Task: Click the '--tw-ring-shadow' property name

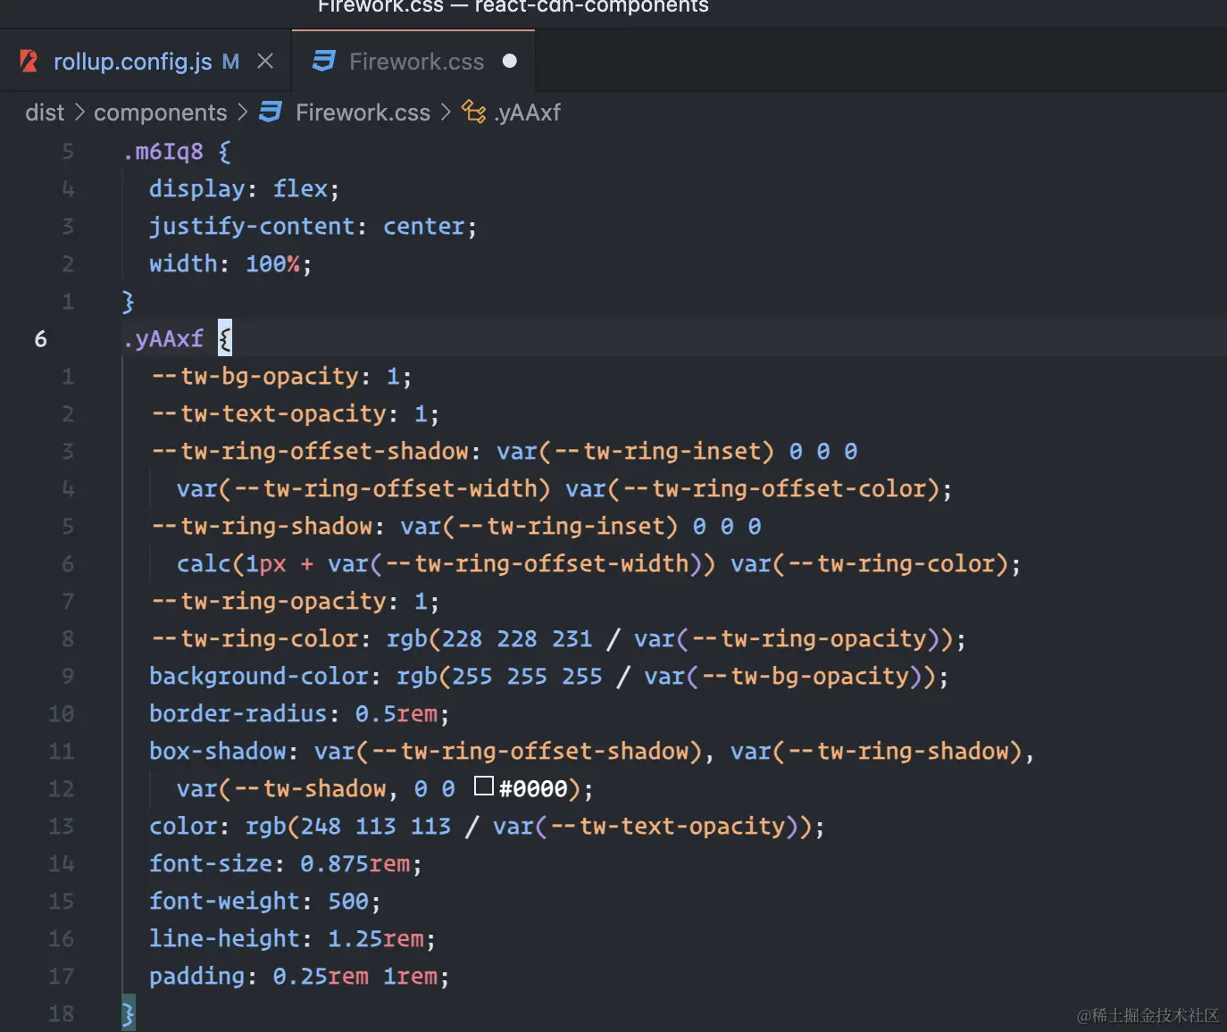Action: pos(261,527)
